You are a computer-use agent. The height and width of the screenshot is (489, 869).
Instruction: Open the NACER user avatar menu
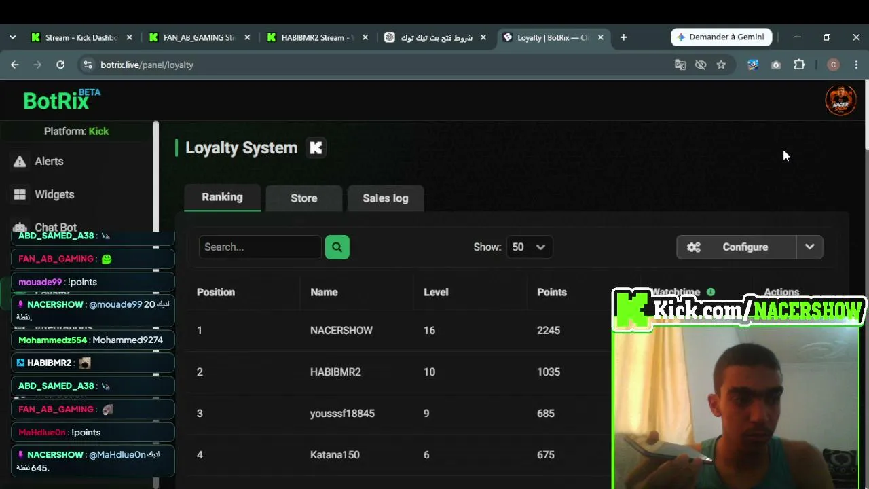coord(840,101)
